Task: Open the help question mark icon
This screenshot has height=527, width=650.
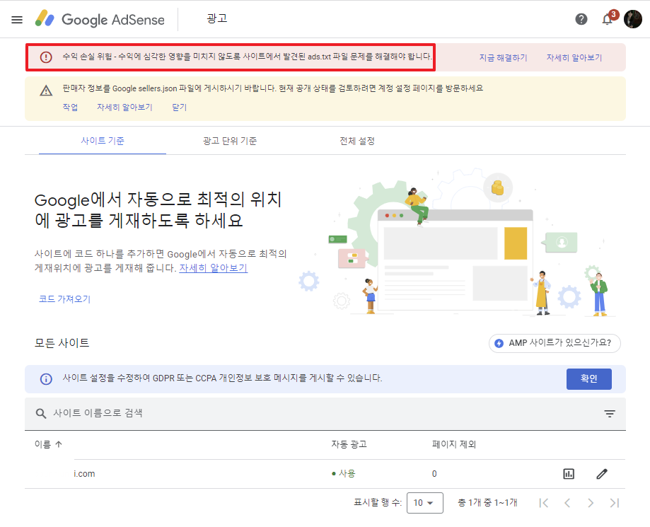Action: [581, 19]
